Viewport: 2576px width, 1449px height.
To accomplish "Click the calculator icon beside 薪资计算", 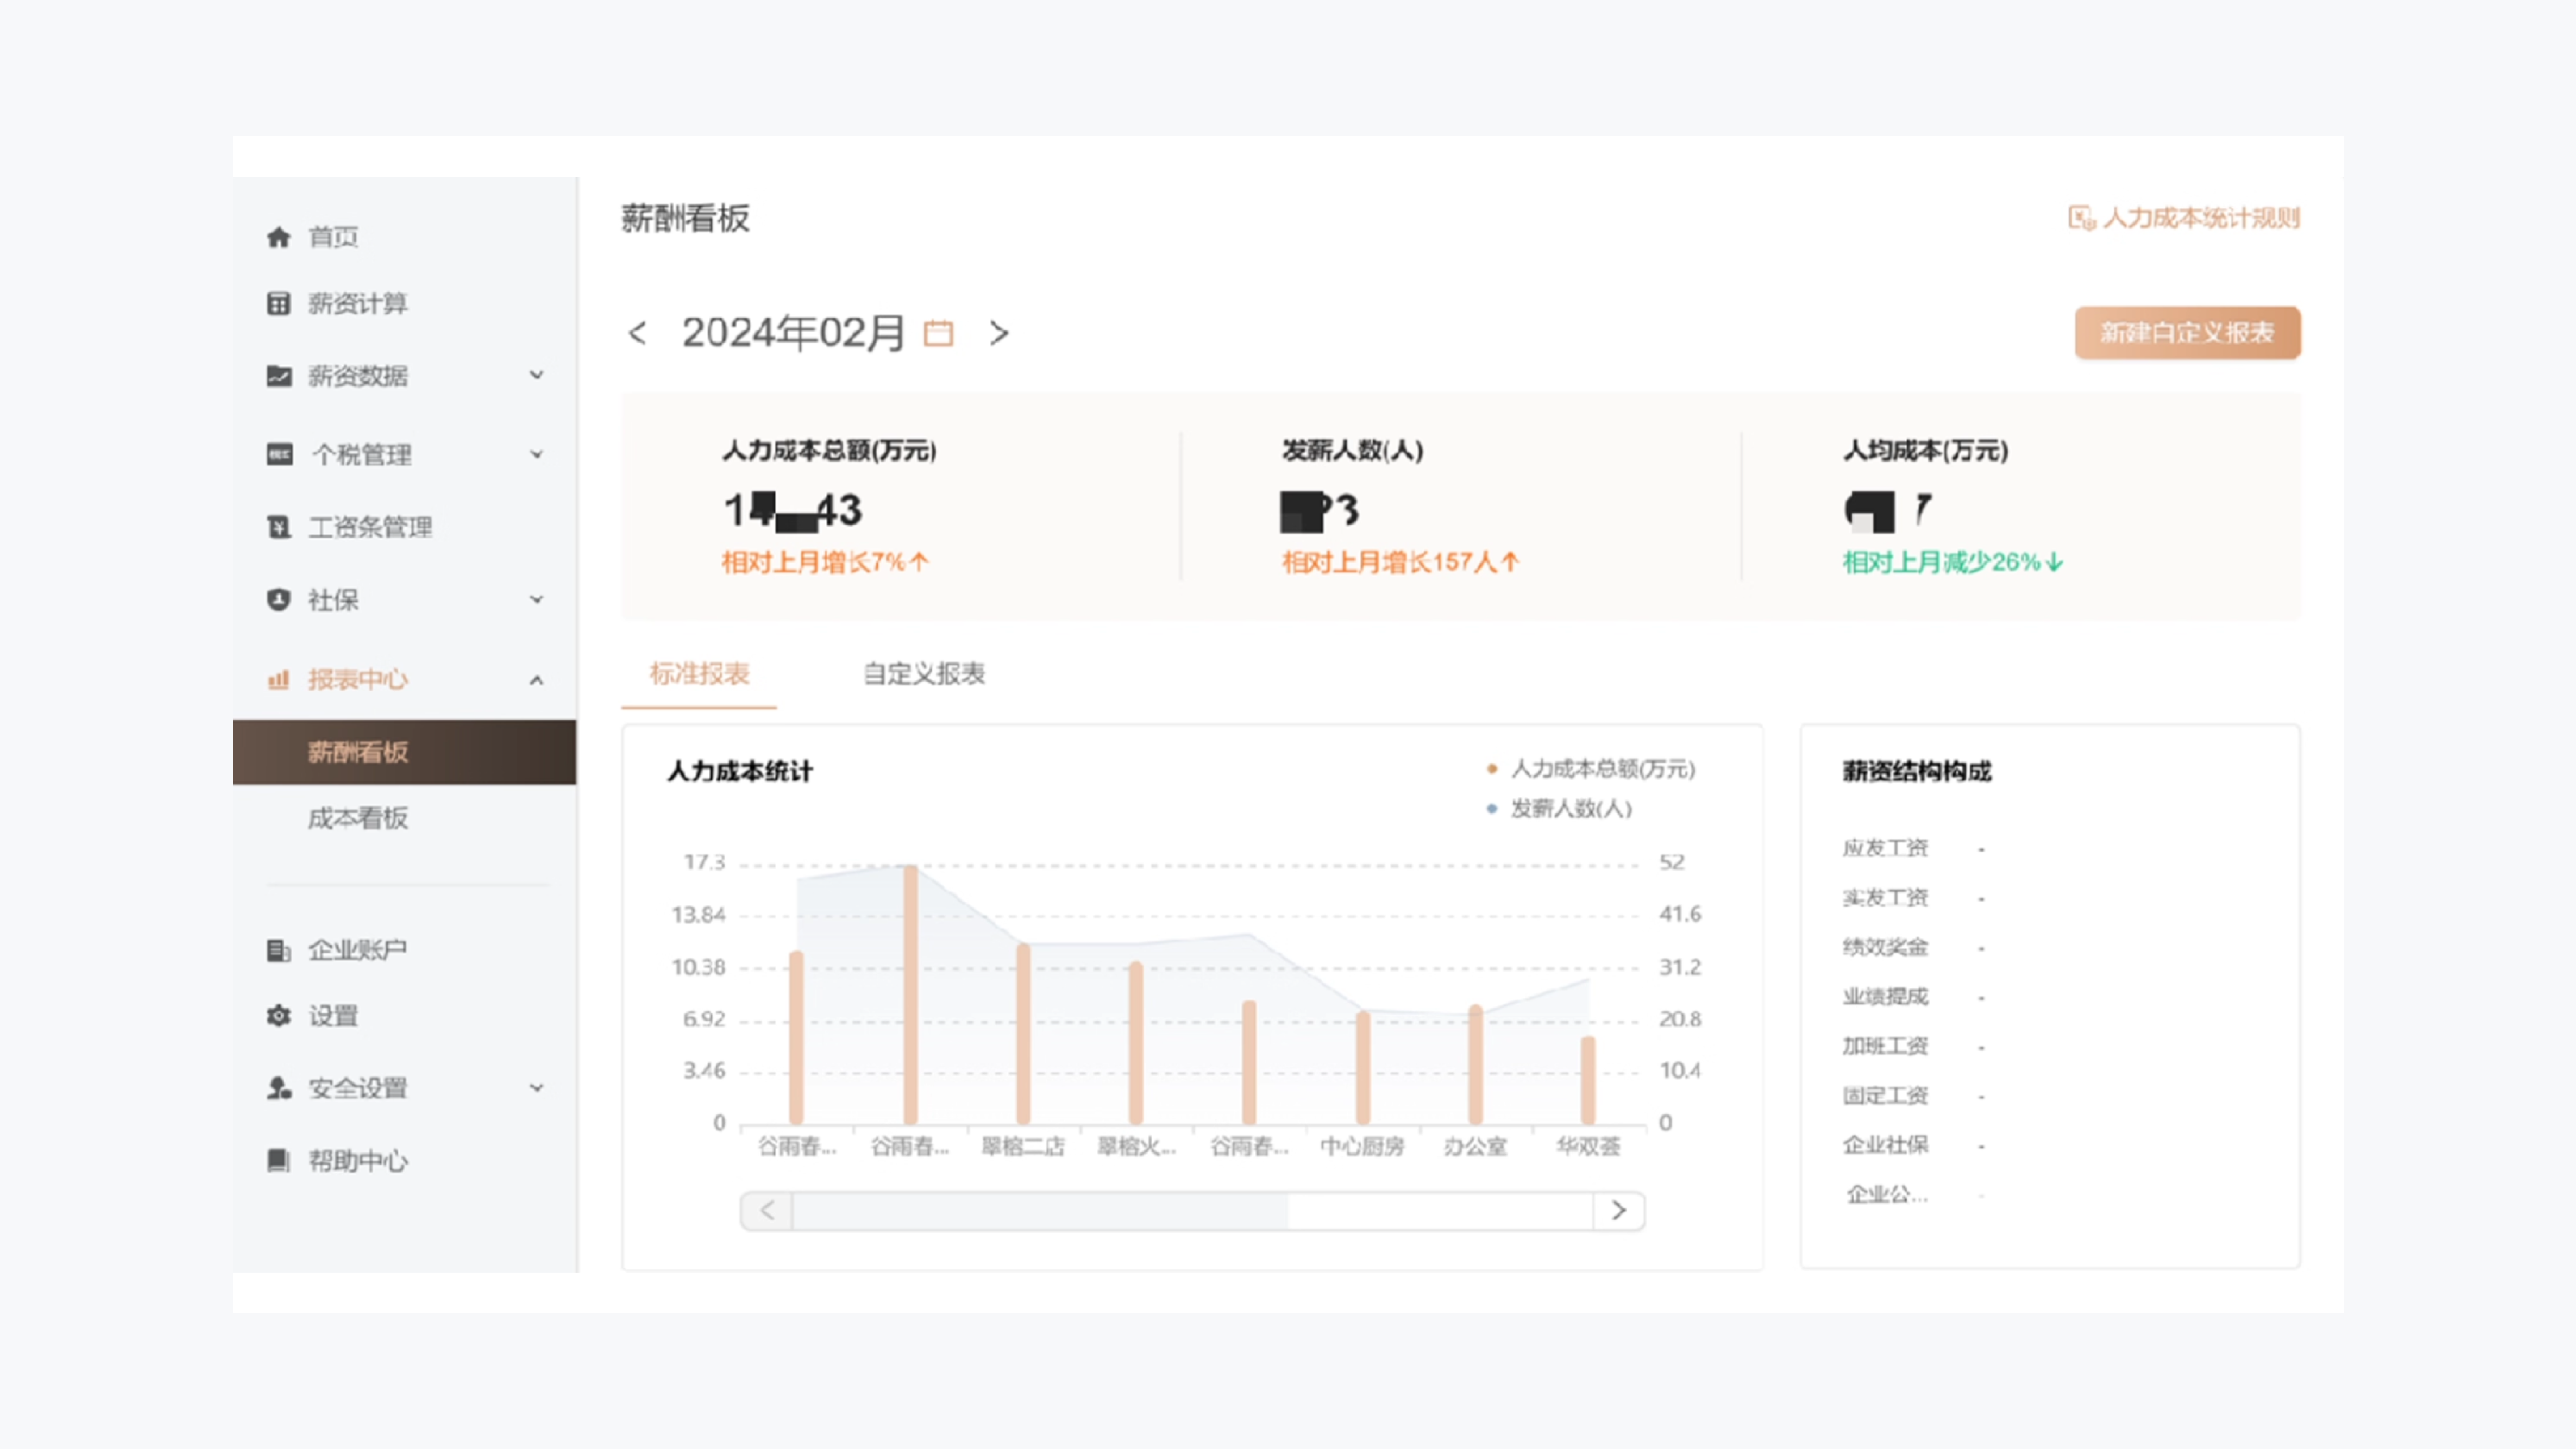I will [x=278, y=303].
